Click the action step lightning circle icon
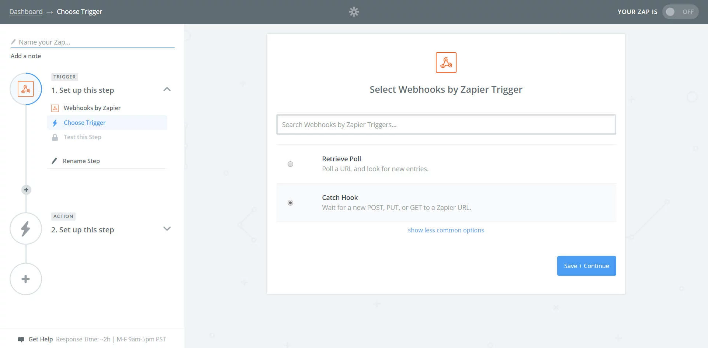Viewport: 708px width, 348px height. click(x=26, y=229)
